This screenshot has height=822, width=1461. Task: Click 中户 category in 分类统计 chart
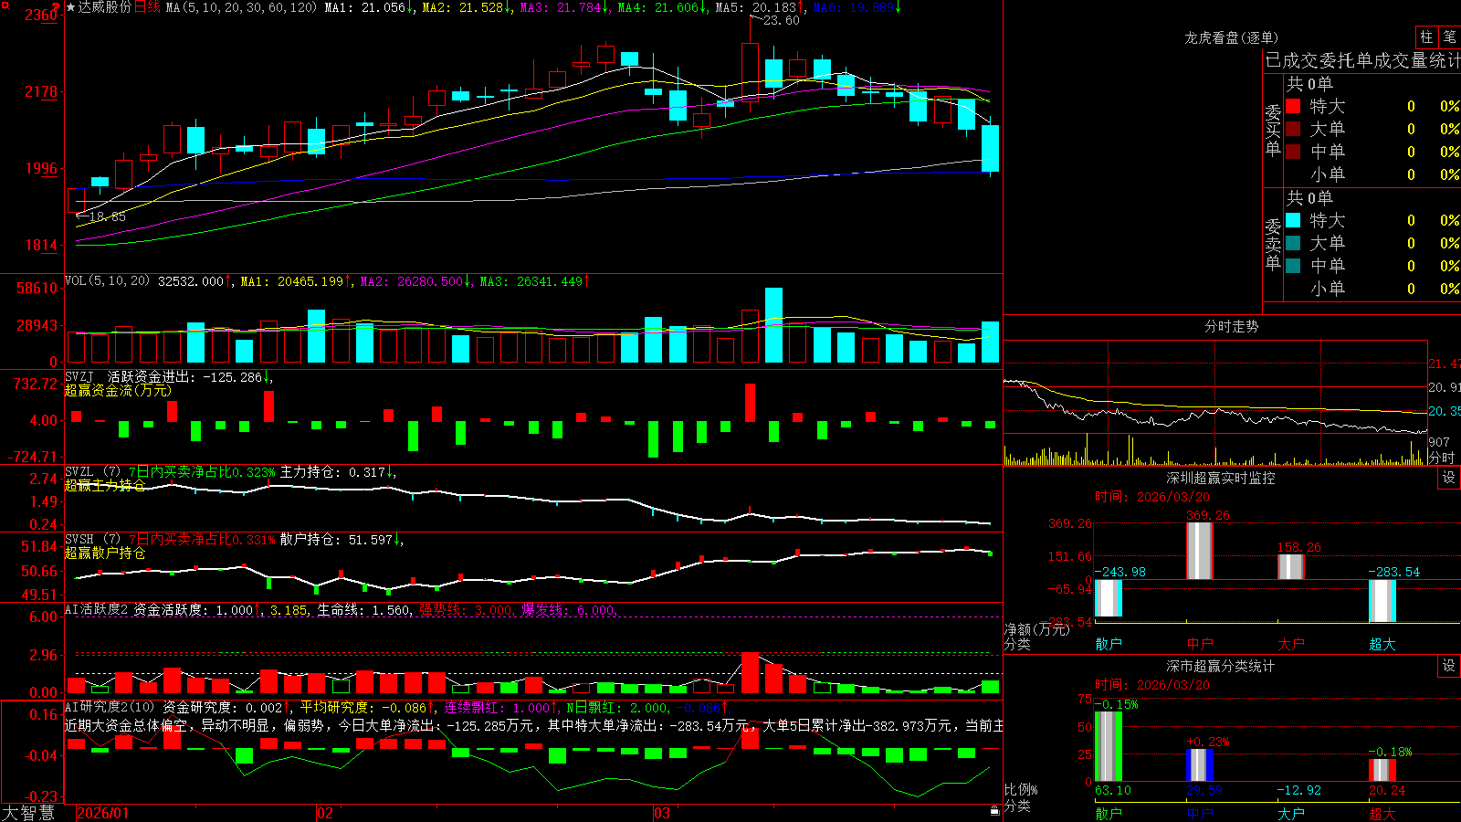[x=1200, y=813]
